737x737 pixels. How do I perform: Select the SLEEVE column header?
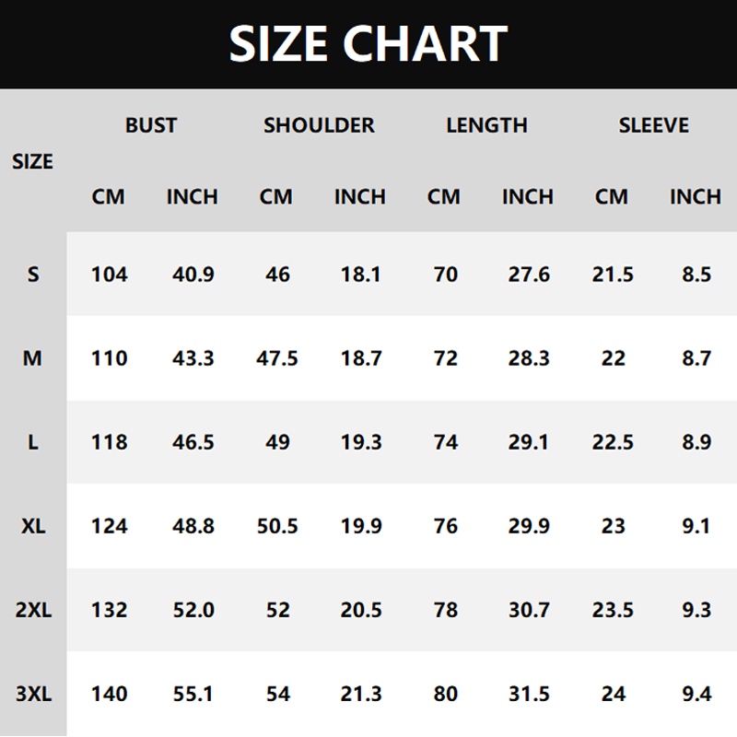[x=654, y=125]
